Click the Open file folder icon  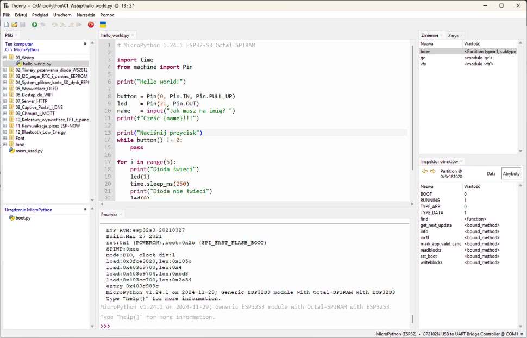15,24
